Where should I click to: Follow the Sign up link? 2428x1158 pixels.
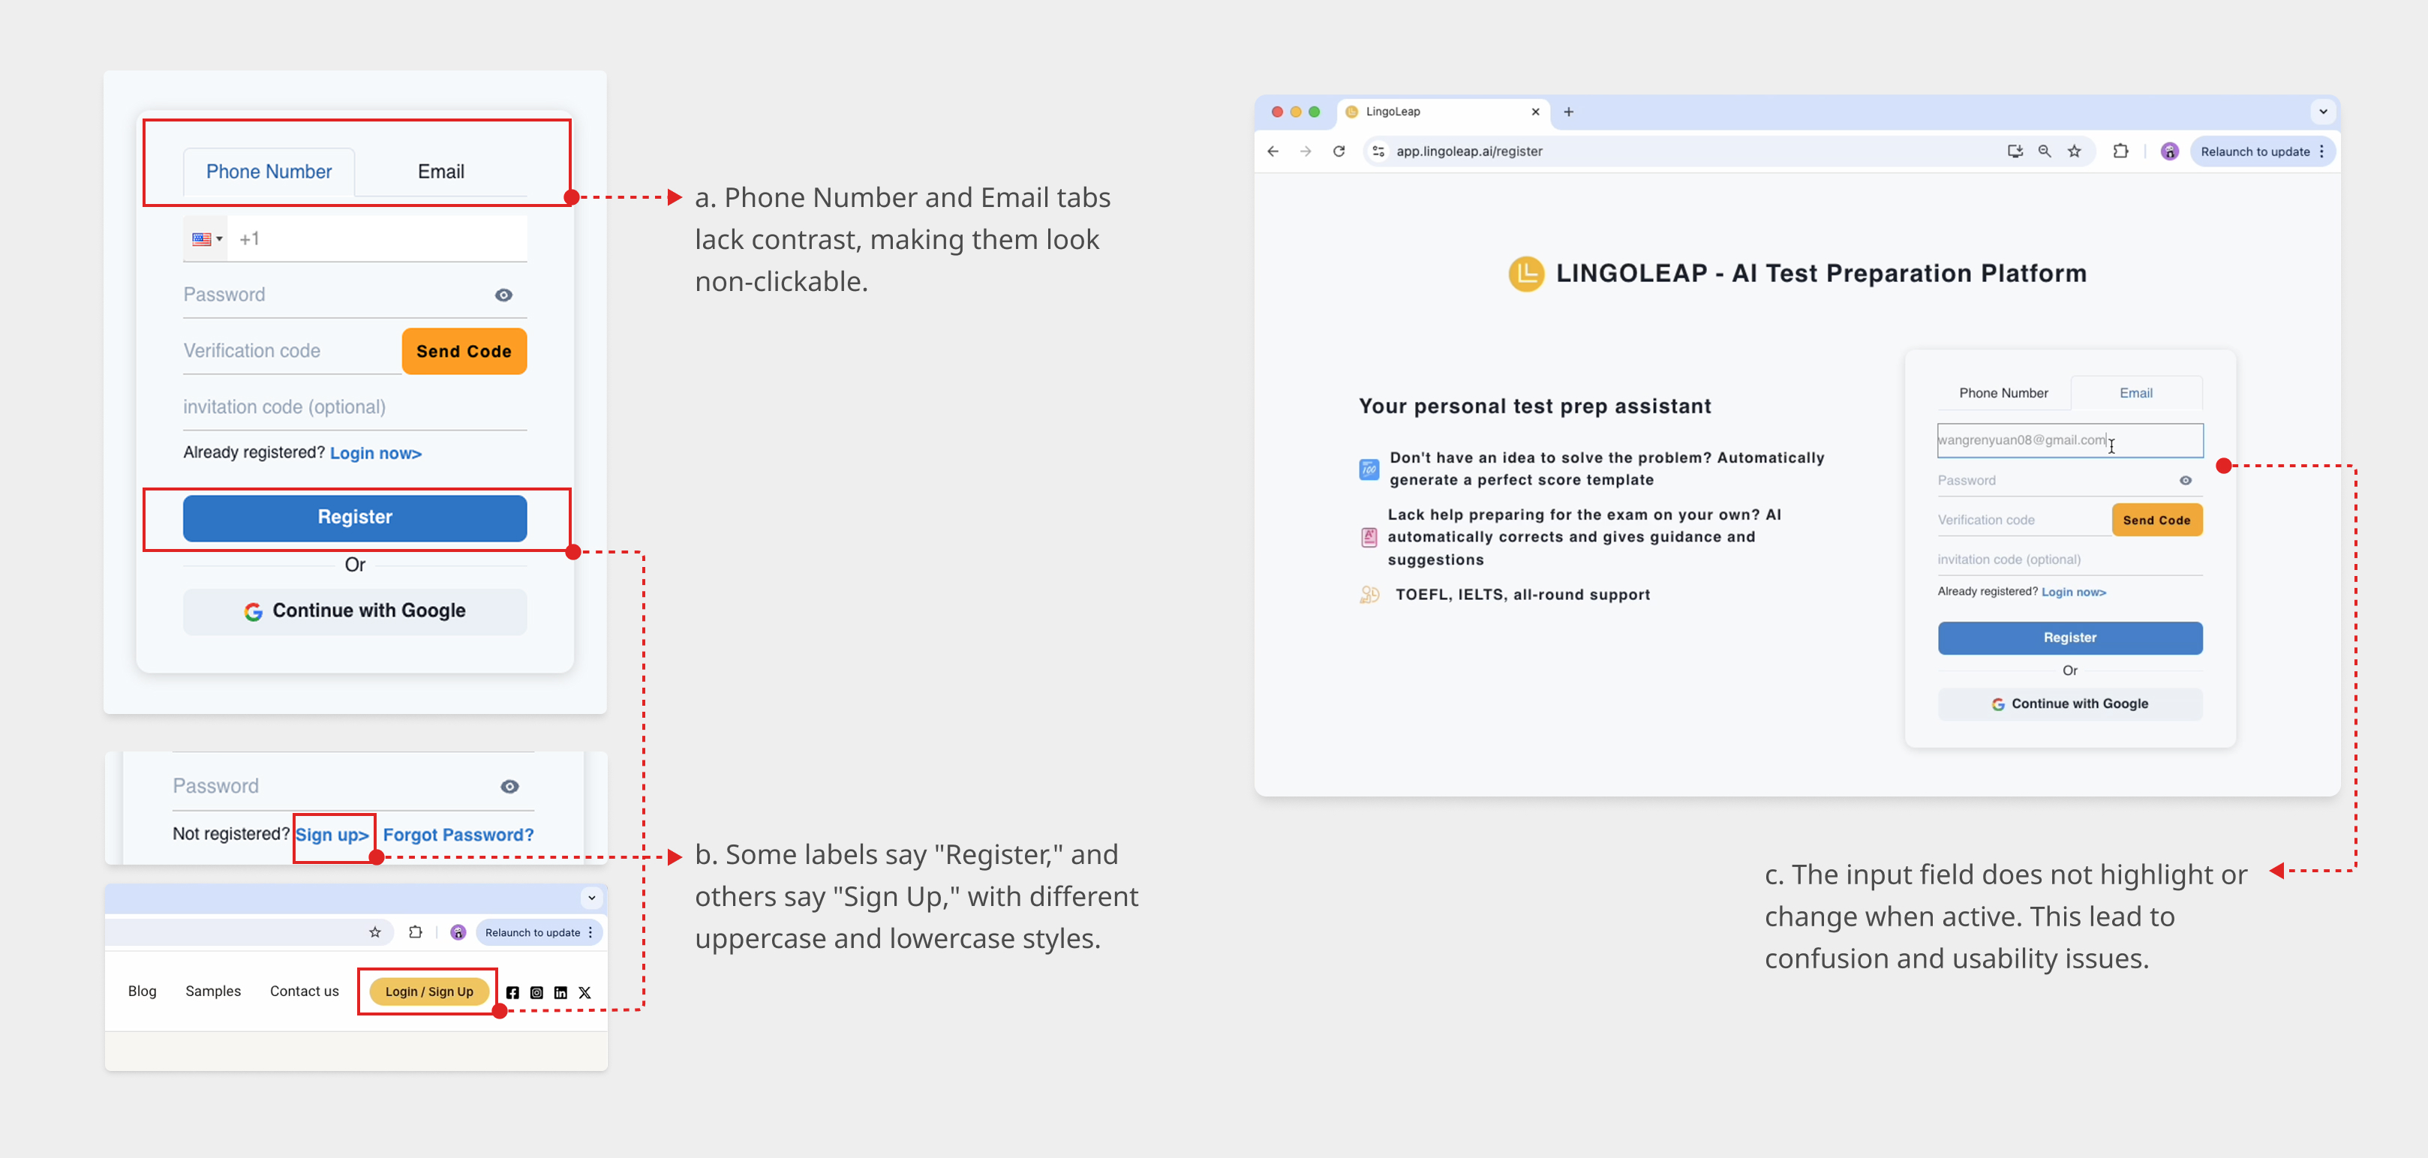click(332, 835)
